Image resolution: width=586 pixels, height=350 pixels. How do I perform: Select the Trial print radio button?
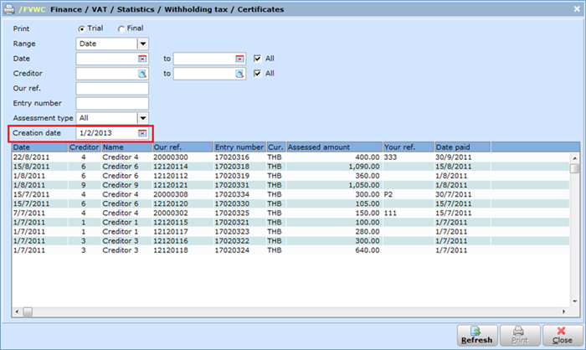pos(81,28)
